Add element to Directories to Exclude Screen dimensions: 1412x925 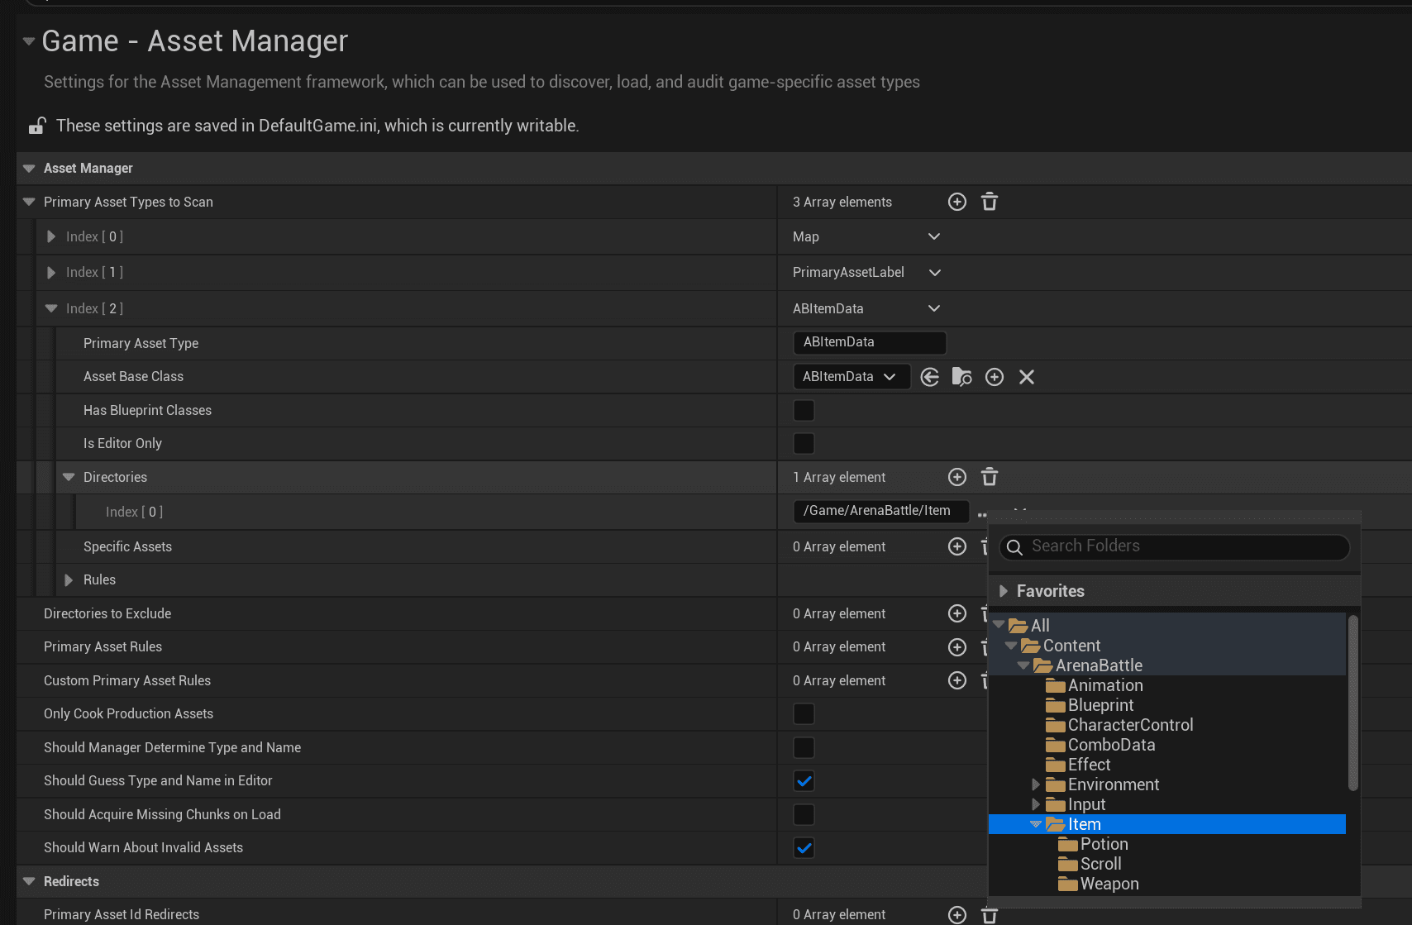956,613
